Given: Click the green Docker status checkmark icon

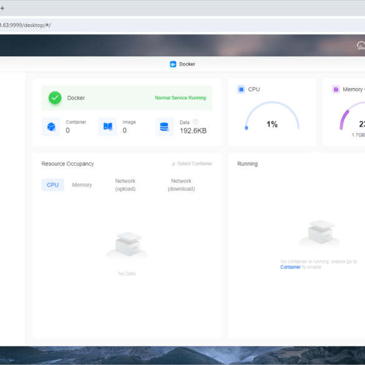Looking at the screenshot, I should (x=55, y=97).
